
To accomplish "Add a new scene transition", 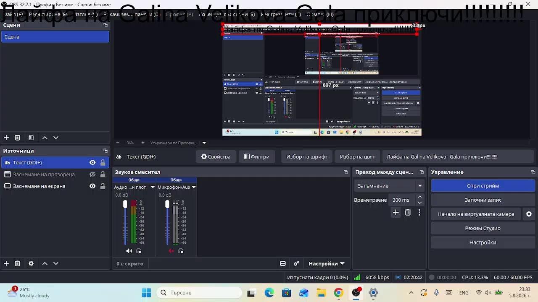I will (396, 213).
